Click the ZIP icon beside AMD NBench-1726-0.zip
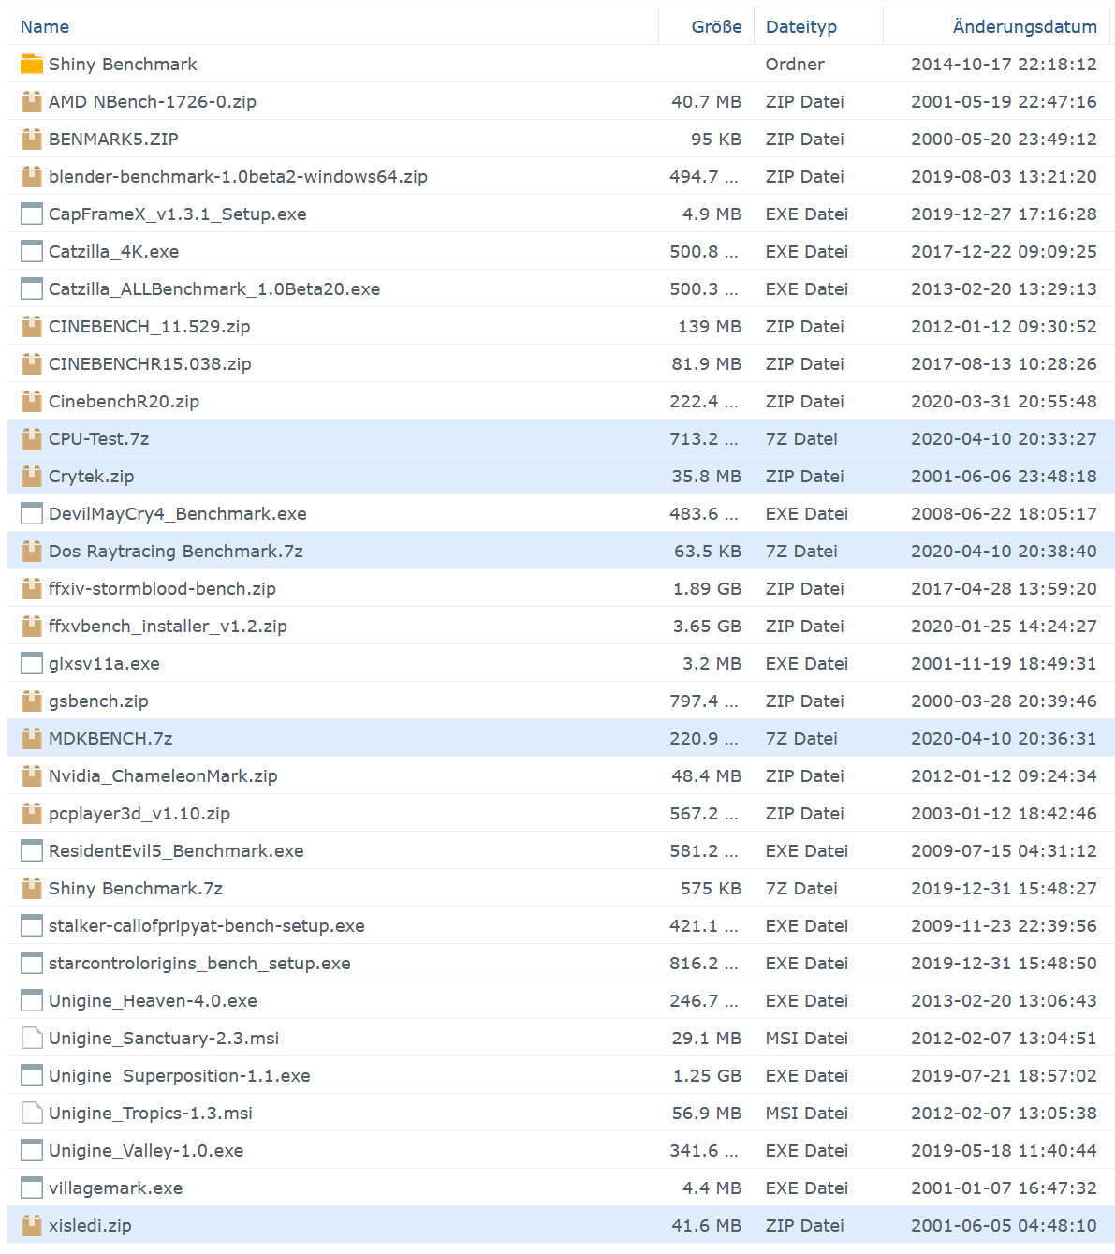Viewport: 1115px width, 1254px height. coord(31,101)
